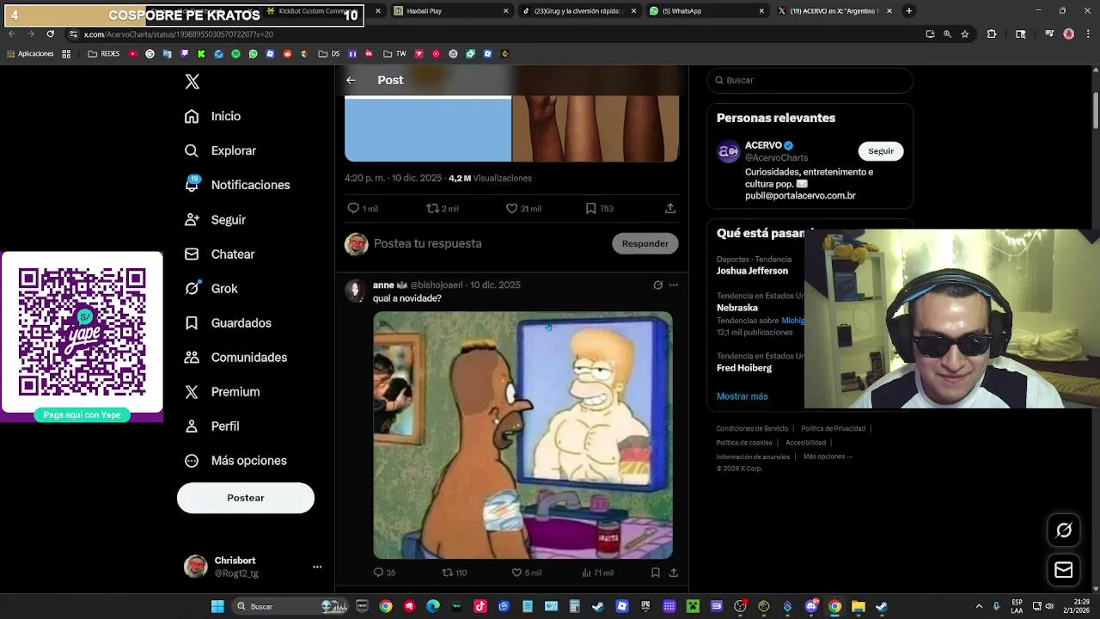
Task: Bookmark this page star icon
Action: click(965, 34)
